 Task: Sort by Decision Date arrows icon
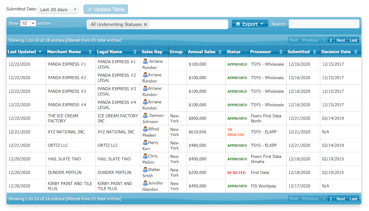[356, 52]
